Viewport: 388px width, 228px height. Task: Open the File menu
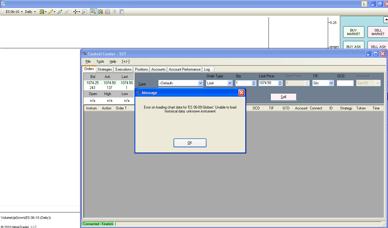88,61
